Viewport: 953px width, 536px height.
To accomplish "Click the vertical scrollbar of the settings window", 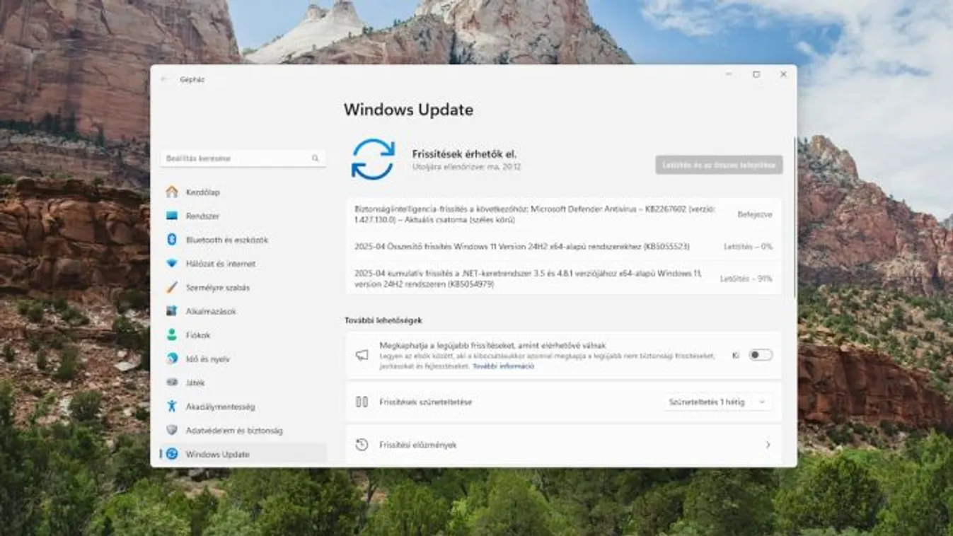I will (x=795, y=219).
